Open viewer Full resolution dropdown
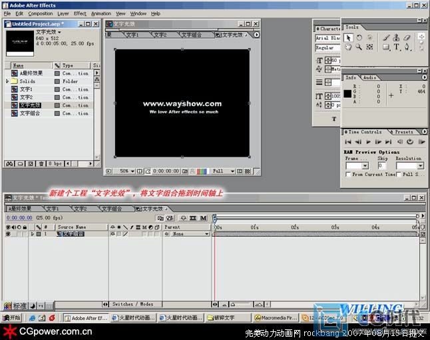 (223, 171)
